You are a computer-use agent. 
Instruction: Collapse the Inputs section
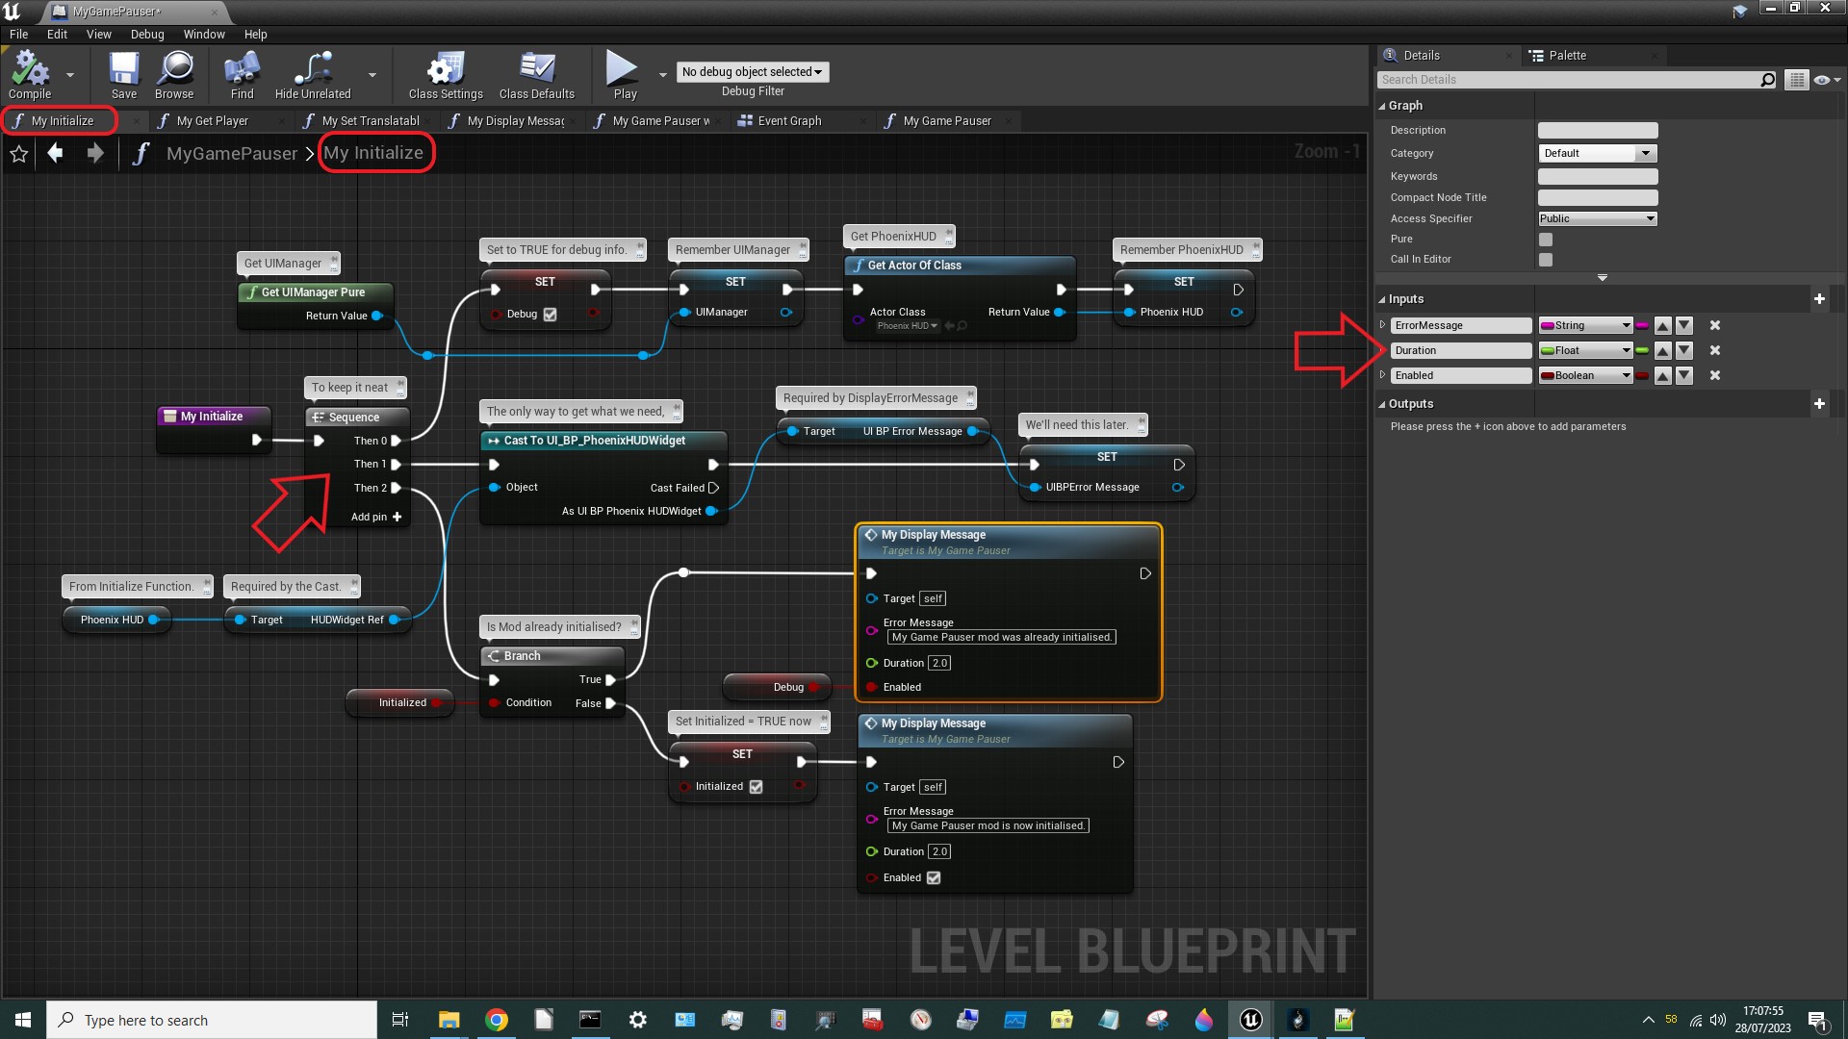pos(1382,299)
